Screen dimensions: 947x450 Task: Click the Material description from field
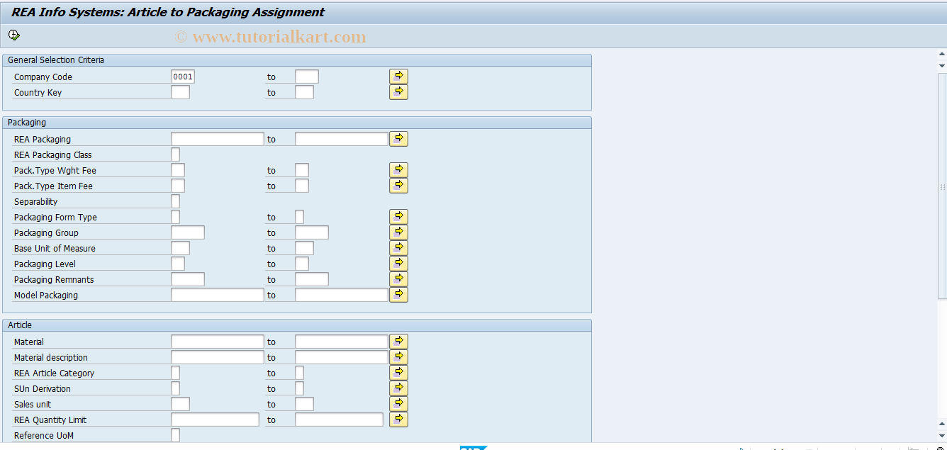coord(217,356)
